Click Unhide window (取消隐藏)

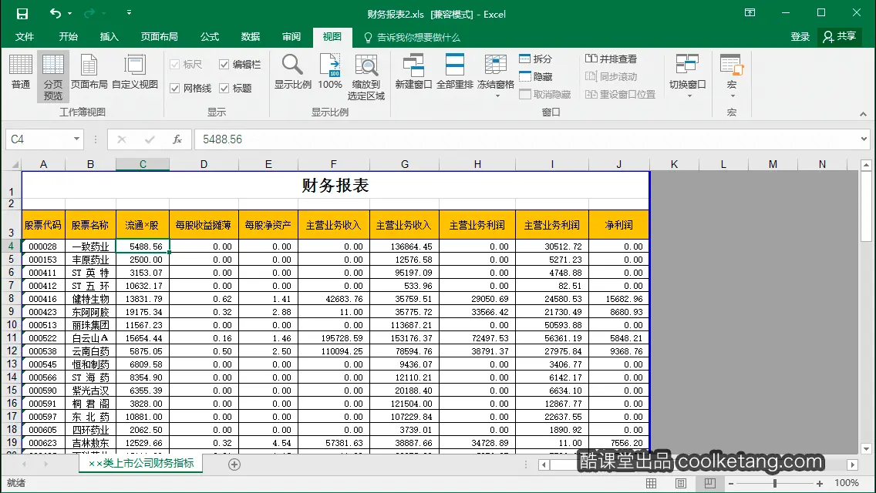click(x=544, y=94)
